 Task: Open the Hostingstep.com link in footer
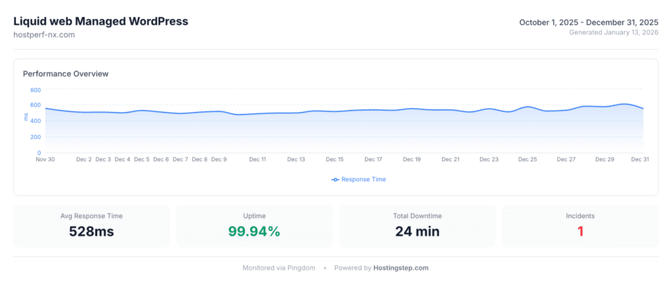coord(401,268)
